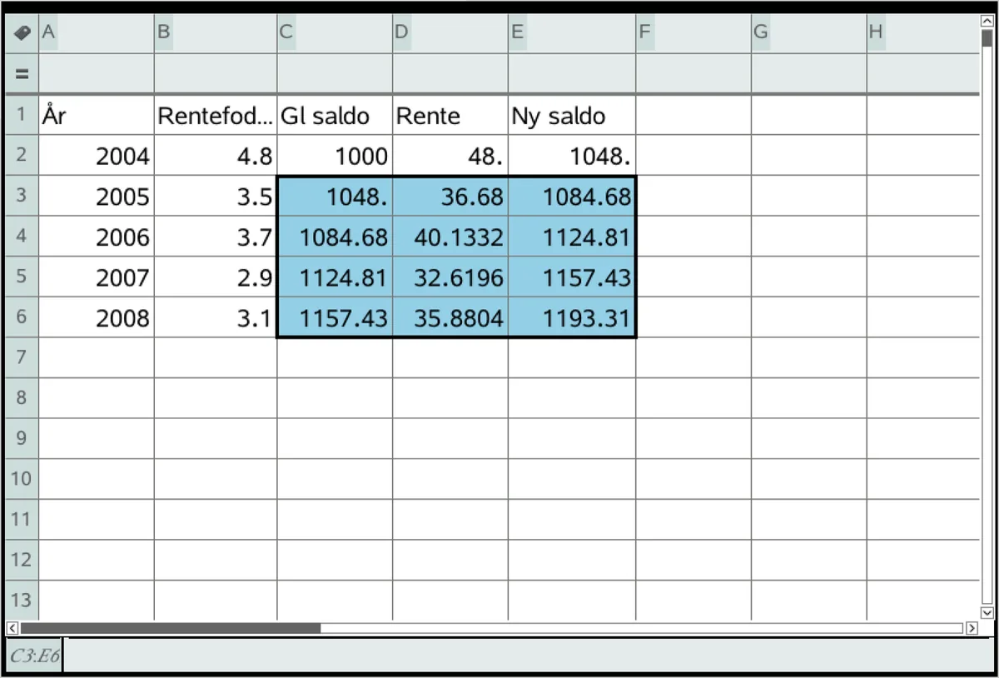The width and height of the screenshot is (999, 678).
Task: Click the cell reference box showing C3:E6
Action: [35, 656]
